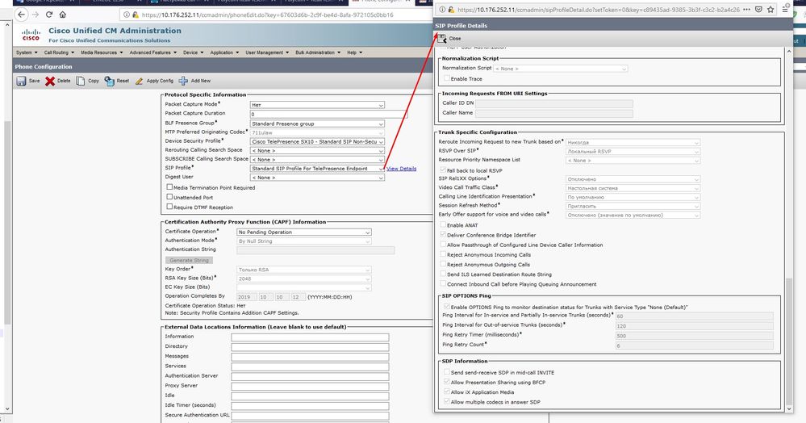Open Normalization Script dropdown
Screen dimensions: 806x423
(561, 69)
